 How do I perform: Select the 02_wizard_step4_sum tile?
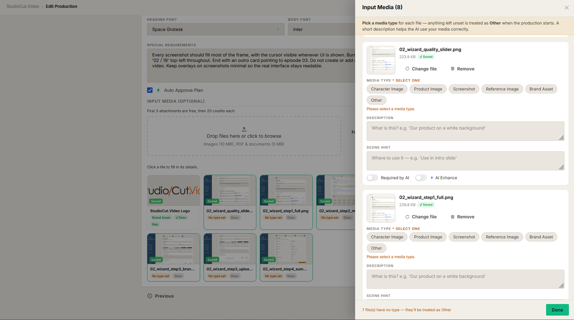pyautogui.click(x=286, y=258)
